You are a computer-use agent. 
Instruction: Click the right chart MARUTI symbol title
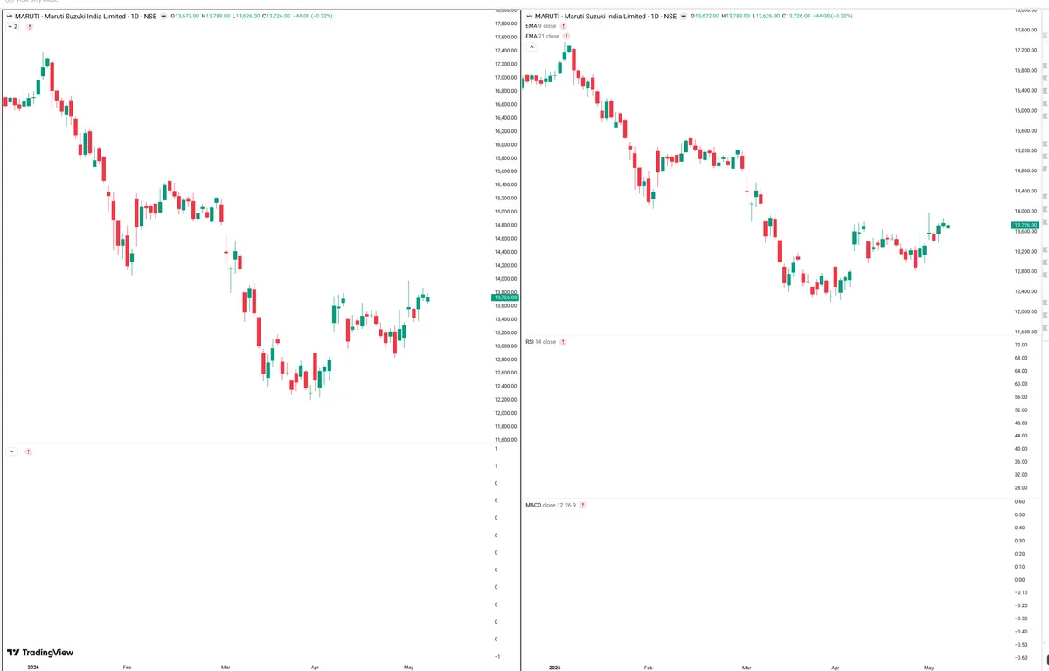605,16
